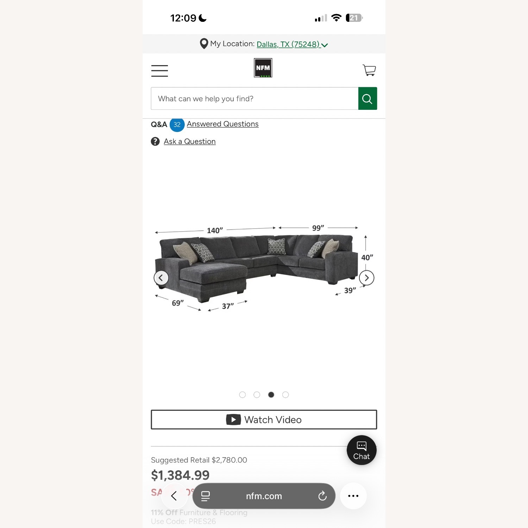This screenshot has height=528, width=528.
Task: Expand the Dallas, TX location dropdown
Action: [292, 44]
